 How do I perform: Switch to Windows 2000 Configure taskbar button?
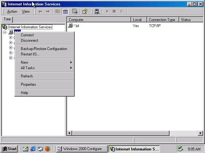82,149
